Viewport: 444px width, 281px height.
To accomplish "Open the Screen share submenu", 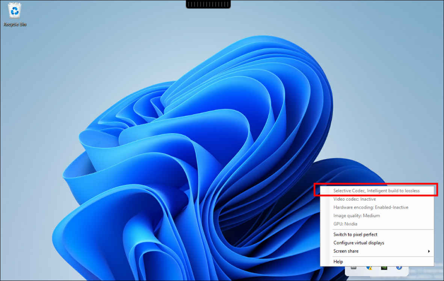I will [x=377, y=251].
